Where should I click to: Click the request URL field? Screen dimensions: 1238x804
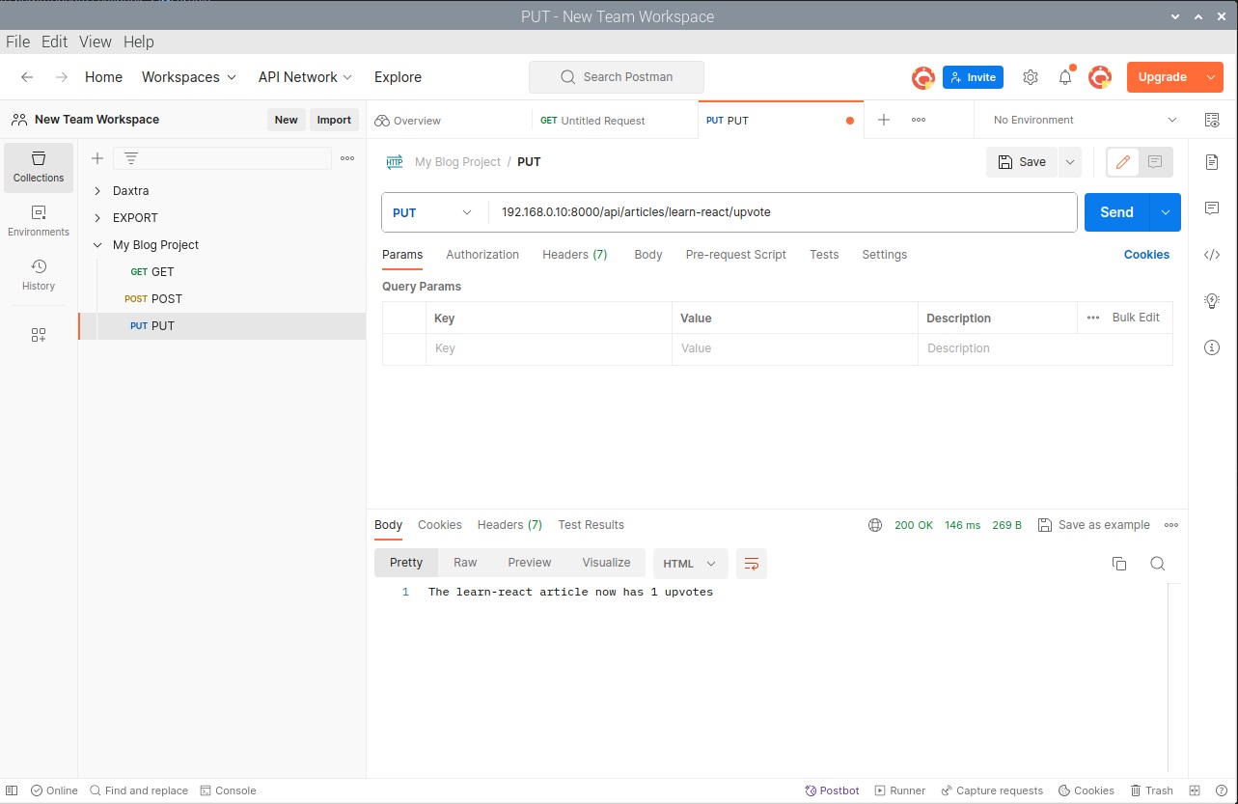point(783,212)
